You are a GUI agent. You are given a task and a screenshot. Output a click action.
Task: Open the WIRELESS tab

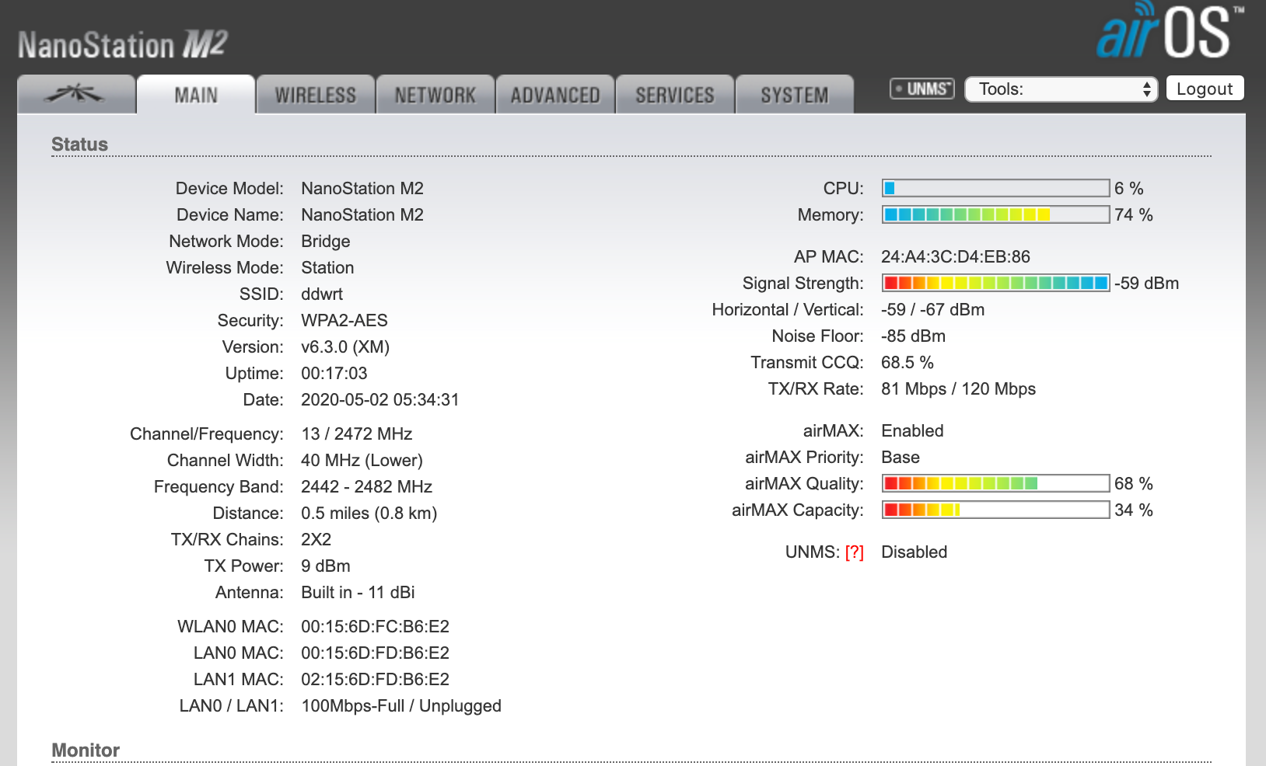pos(315,96)
